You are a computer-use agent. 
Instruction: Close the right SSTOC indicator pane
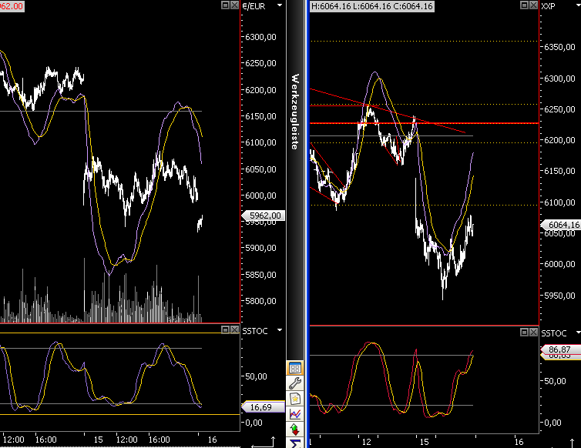(x=534, y=332)
